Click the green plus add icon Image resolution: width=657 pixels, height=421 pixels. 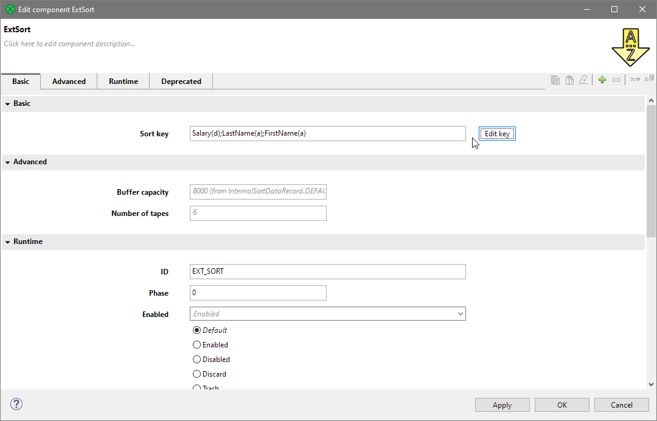tap(602, 80)
